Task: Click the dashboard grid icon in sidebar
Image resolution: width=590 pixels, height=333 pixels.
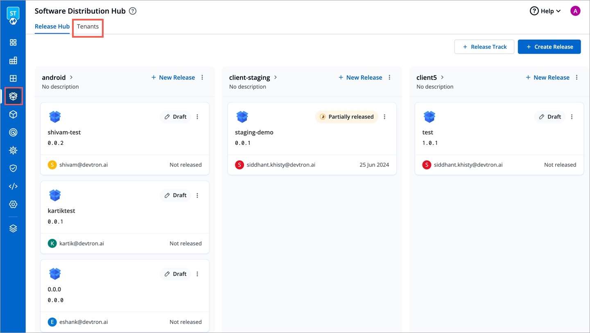Action: coord(13,43)
